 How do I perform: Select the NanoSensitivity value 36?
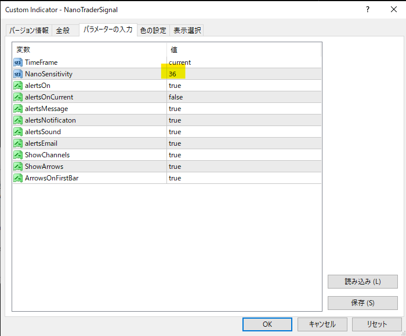[x=172, y=74]
